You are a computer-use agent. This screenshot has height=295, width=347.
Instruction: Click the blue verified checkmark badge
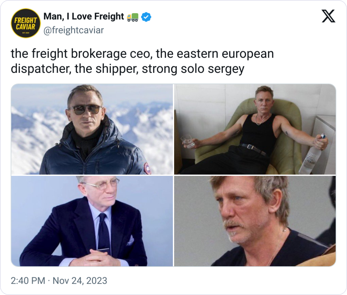pos(146,17)
